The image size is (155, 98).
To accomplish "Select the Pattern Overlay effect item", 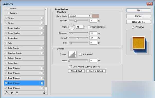I will 24,58.
